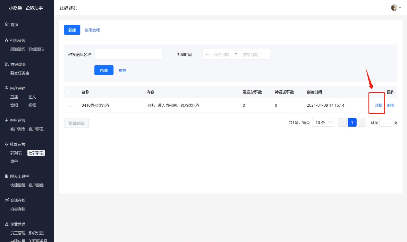Open 音频 under 内容营销

[x=14, y=105]
